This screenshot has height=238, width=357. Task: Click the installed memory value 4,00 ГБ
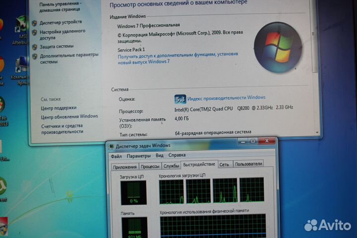pyautogui.click(x=181, y=119)
